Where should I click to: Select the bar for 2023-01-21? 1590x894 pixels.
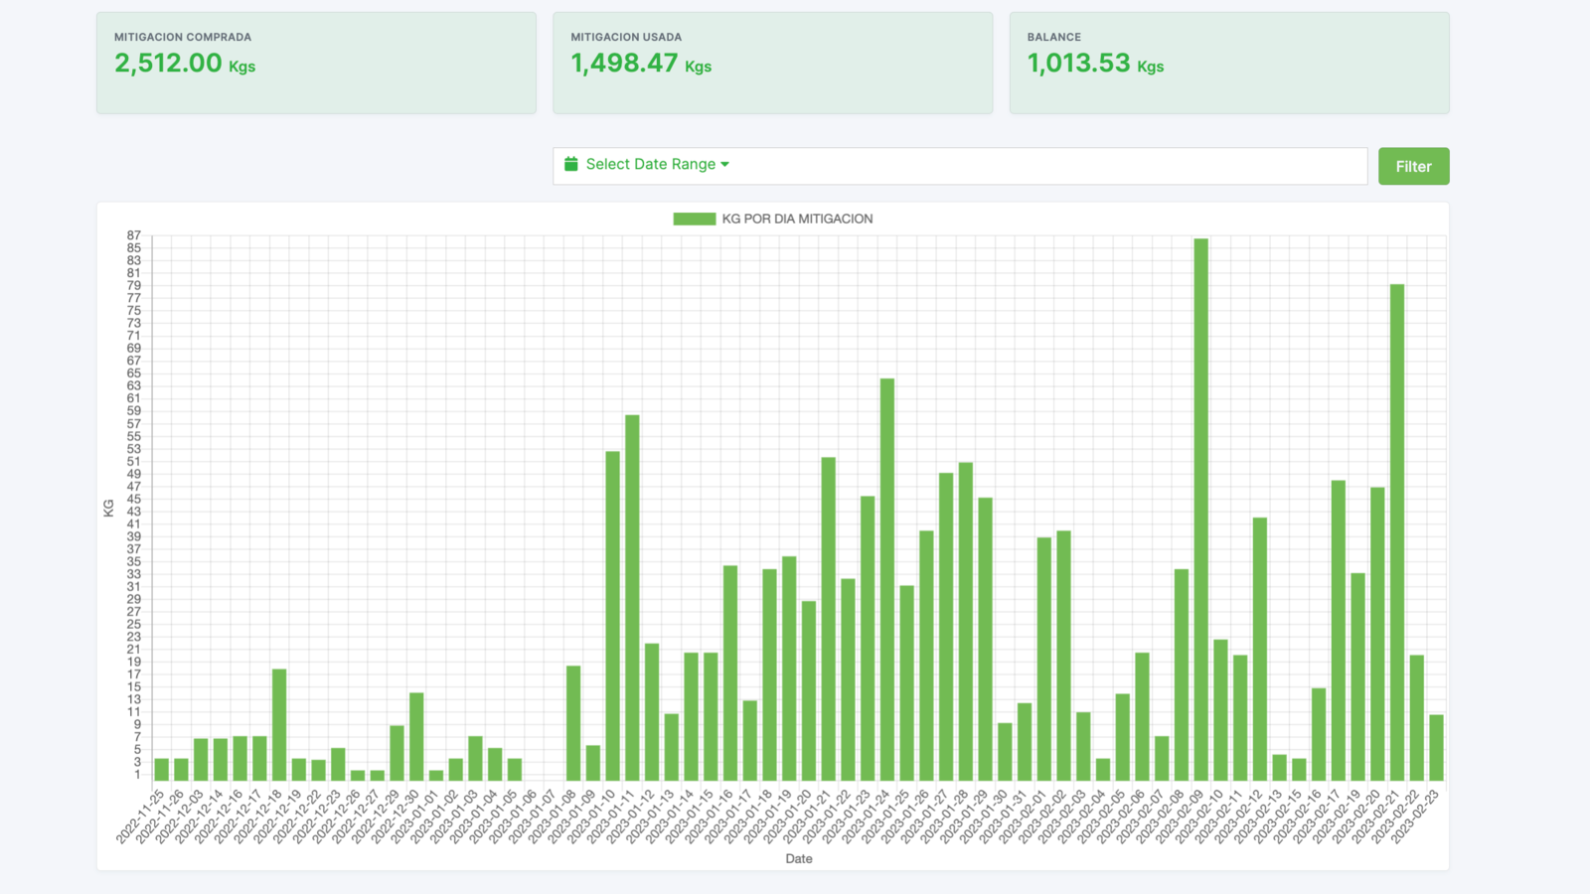click(829, 619)
